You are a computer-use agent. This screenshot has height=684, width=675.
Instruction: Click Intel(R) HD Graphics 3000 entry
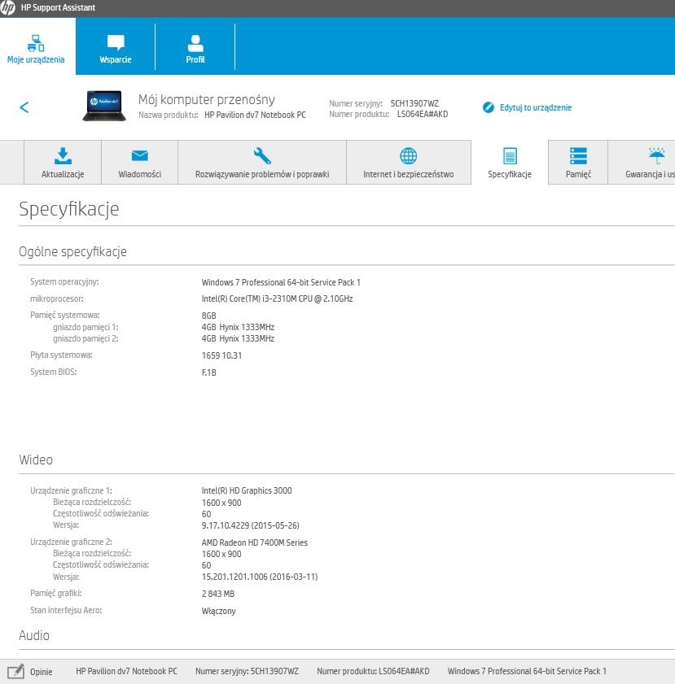click(247, 490)
